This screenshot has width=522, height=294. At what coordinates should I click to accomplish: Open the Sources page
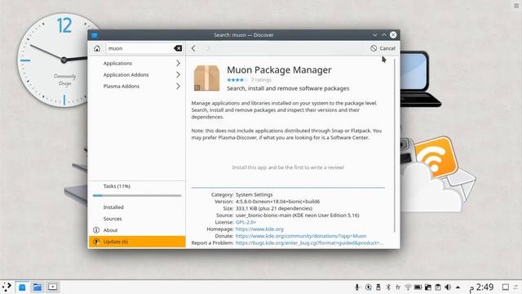pos(113,219)
